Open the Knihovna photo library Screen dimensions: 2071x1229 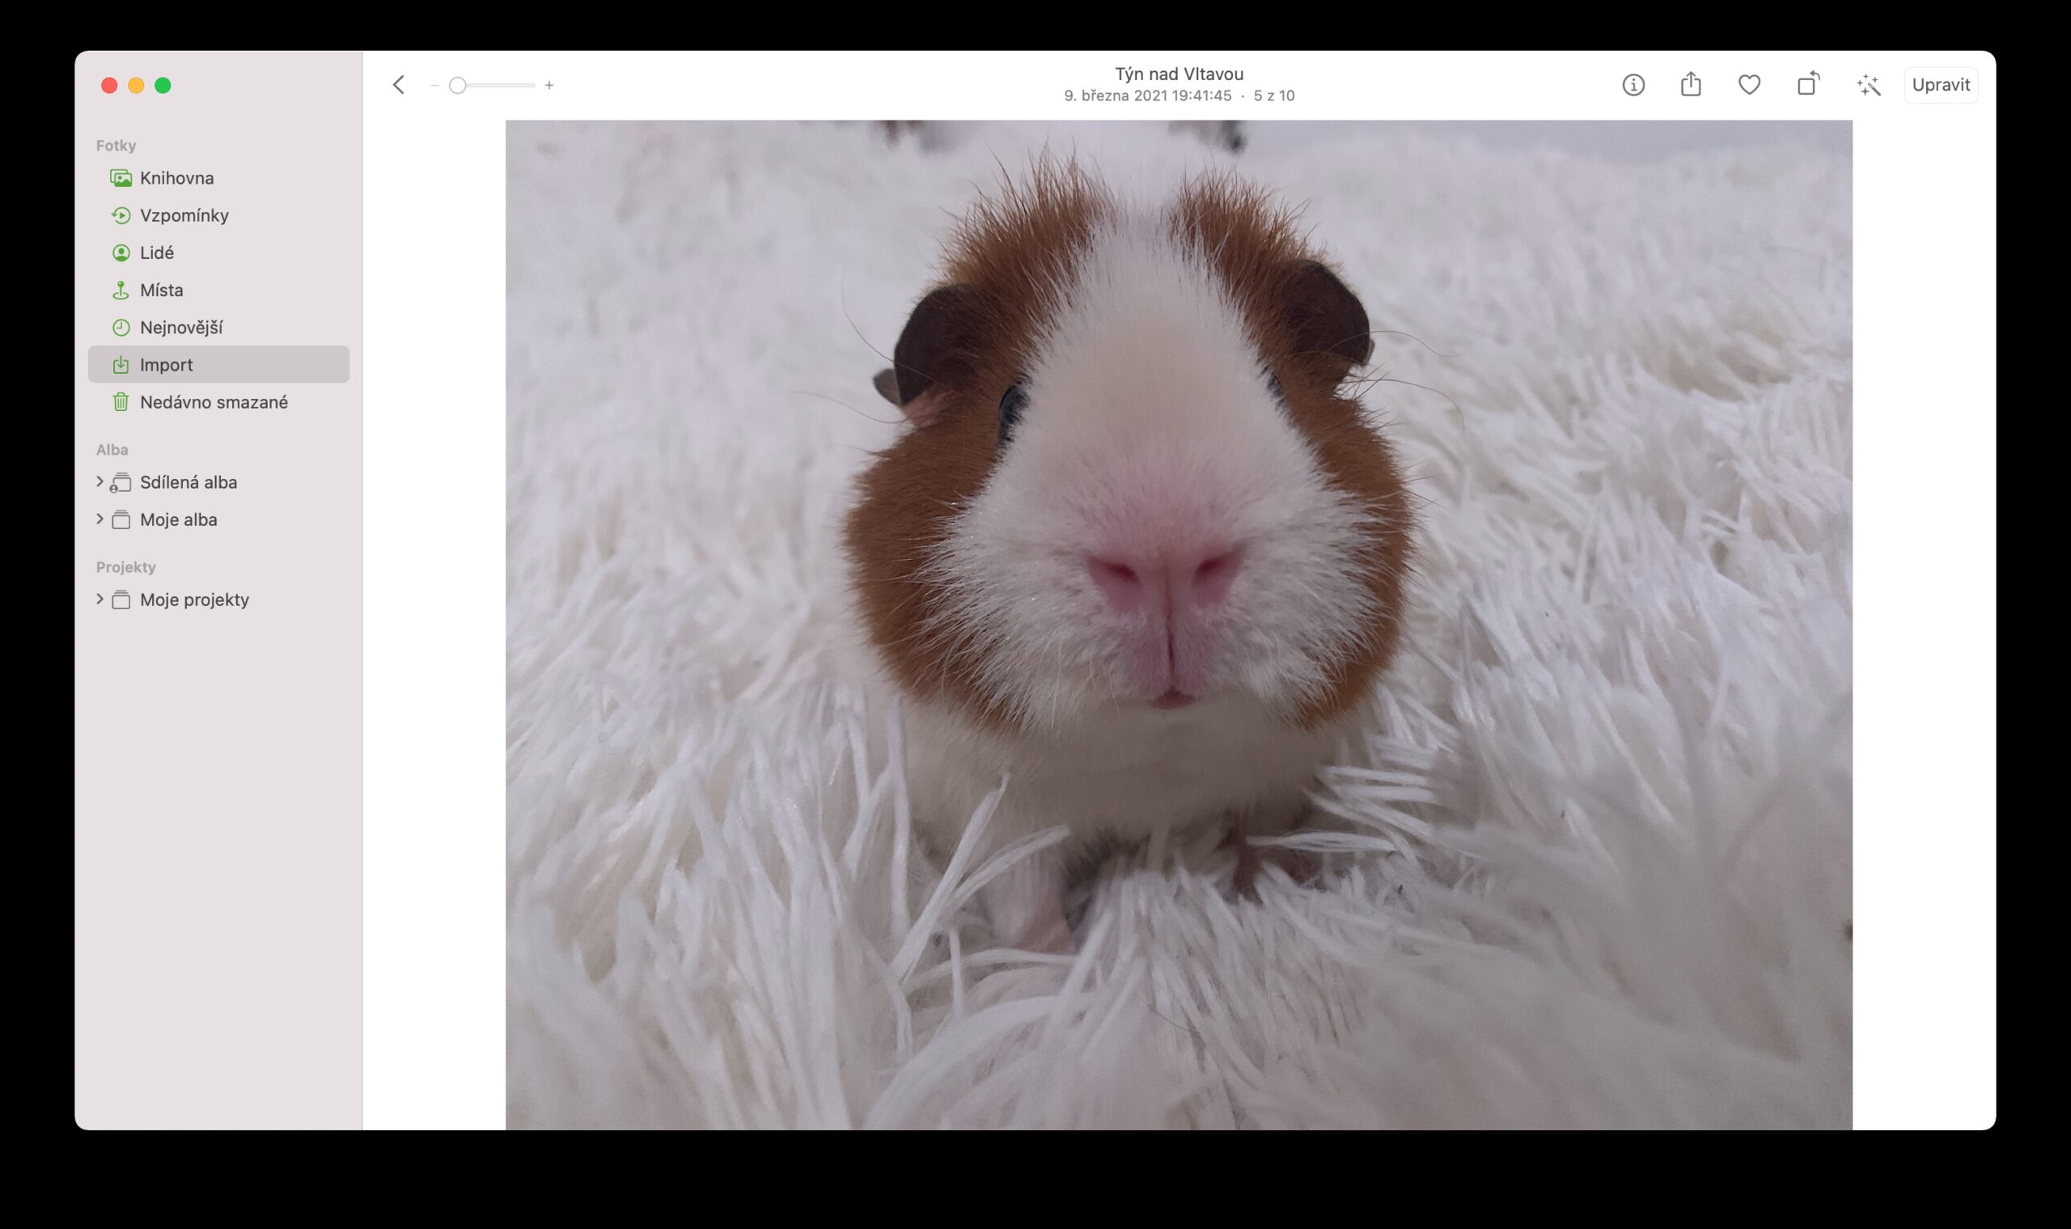176,177
